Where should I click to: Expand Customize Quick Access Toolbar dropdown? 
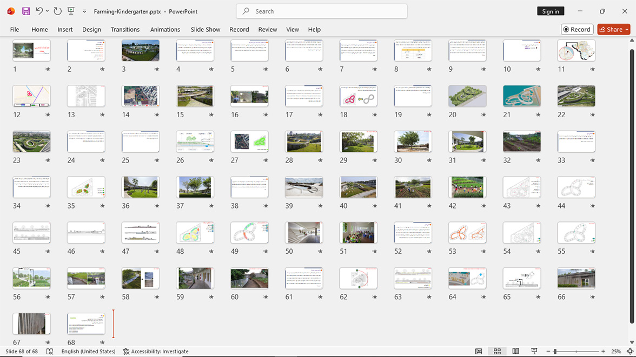[x=84, y=11]
